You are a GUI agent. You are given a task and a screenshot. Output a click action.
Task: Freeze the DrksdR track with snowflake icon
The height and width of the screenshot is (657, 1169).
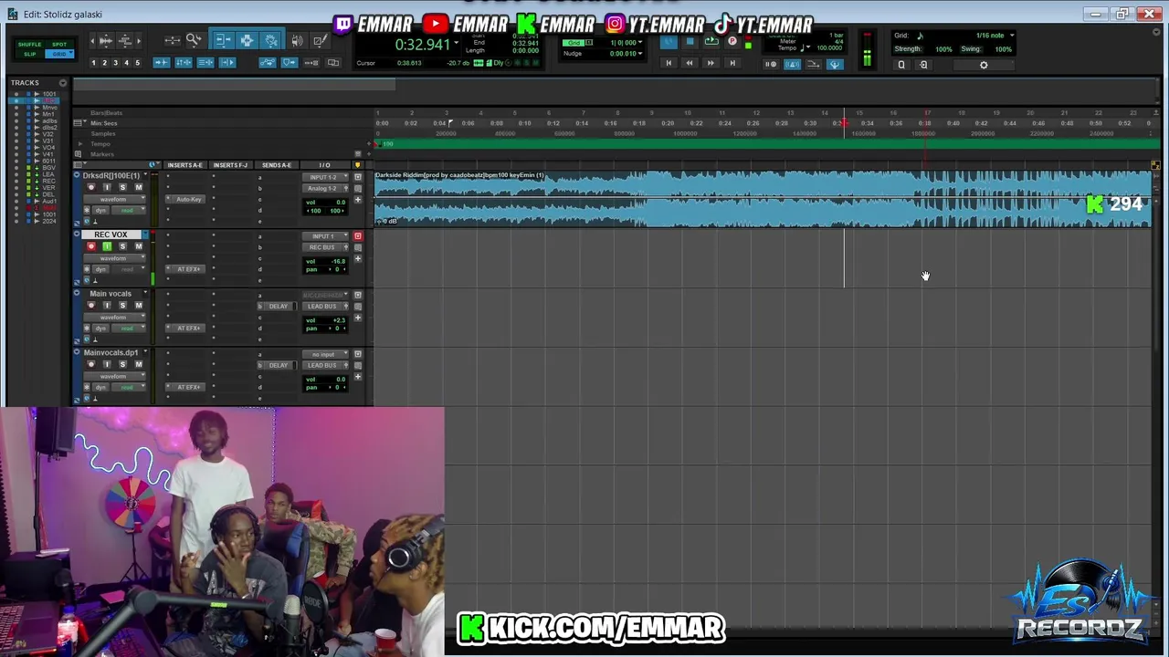[87, 210]
